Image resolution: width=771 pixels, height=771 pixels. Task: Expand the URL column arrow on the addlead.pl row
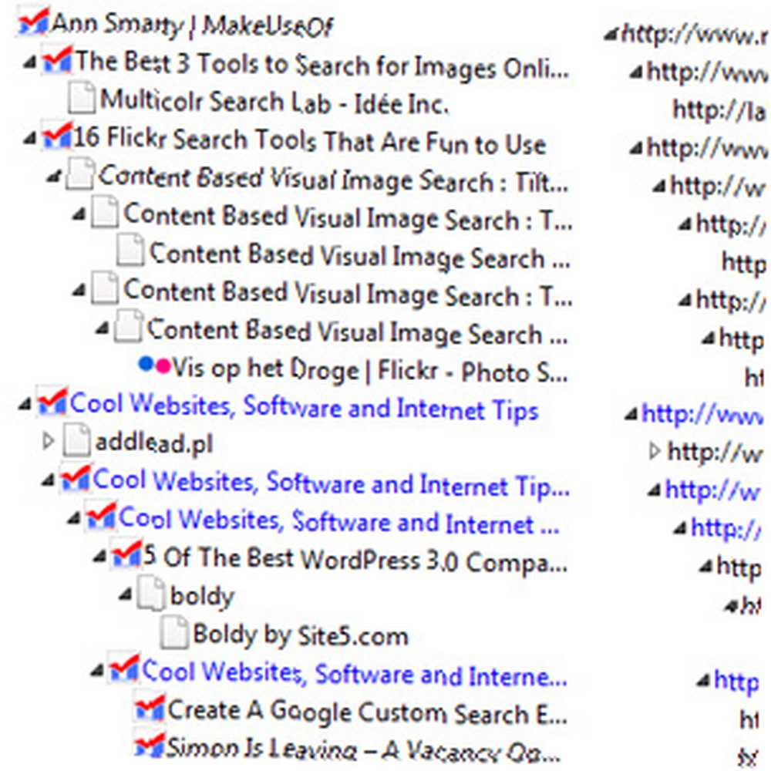[654, 451]
